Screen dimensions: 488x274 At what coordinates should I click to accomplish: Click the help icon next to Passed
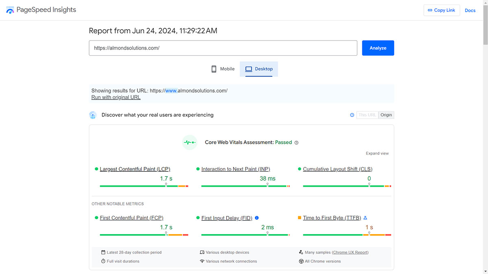296,142
